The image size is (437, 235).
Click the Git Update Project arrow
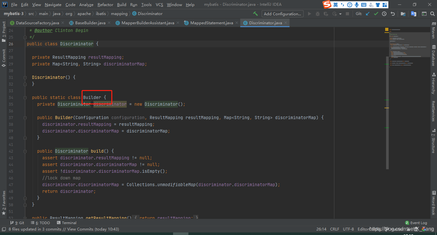(368, 14)
